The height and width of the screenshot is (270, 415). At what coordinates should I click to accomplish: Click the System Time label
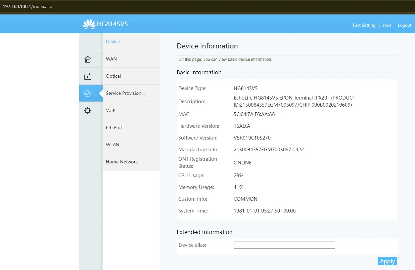coord(193,211)
